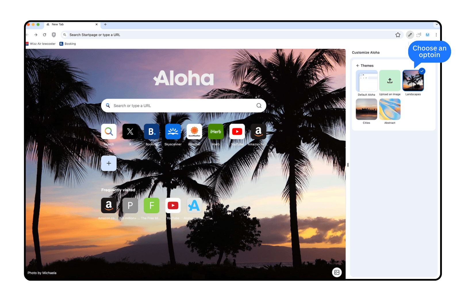Select the Landscapes theme

tap(413, 81)
